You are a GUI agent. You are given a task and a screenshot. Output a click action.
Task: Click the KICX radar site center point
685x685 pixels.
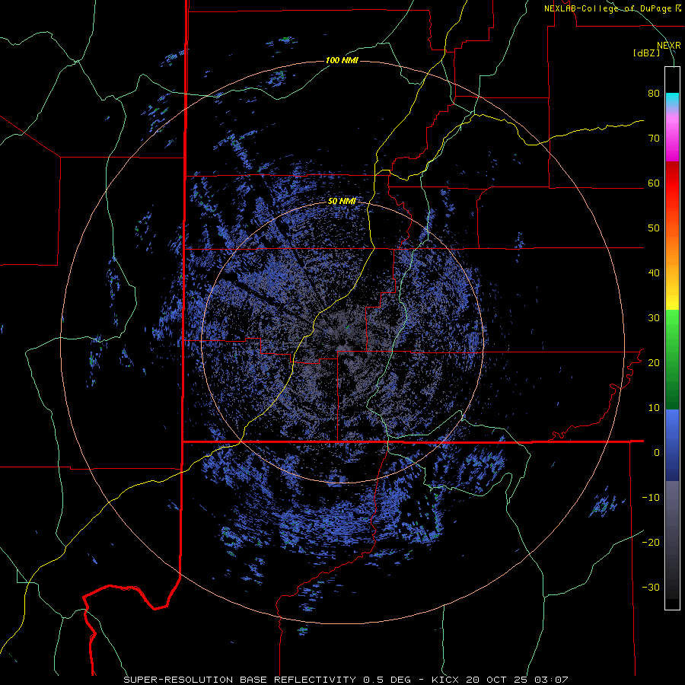(343, 342)
